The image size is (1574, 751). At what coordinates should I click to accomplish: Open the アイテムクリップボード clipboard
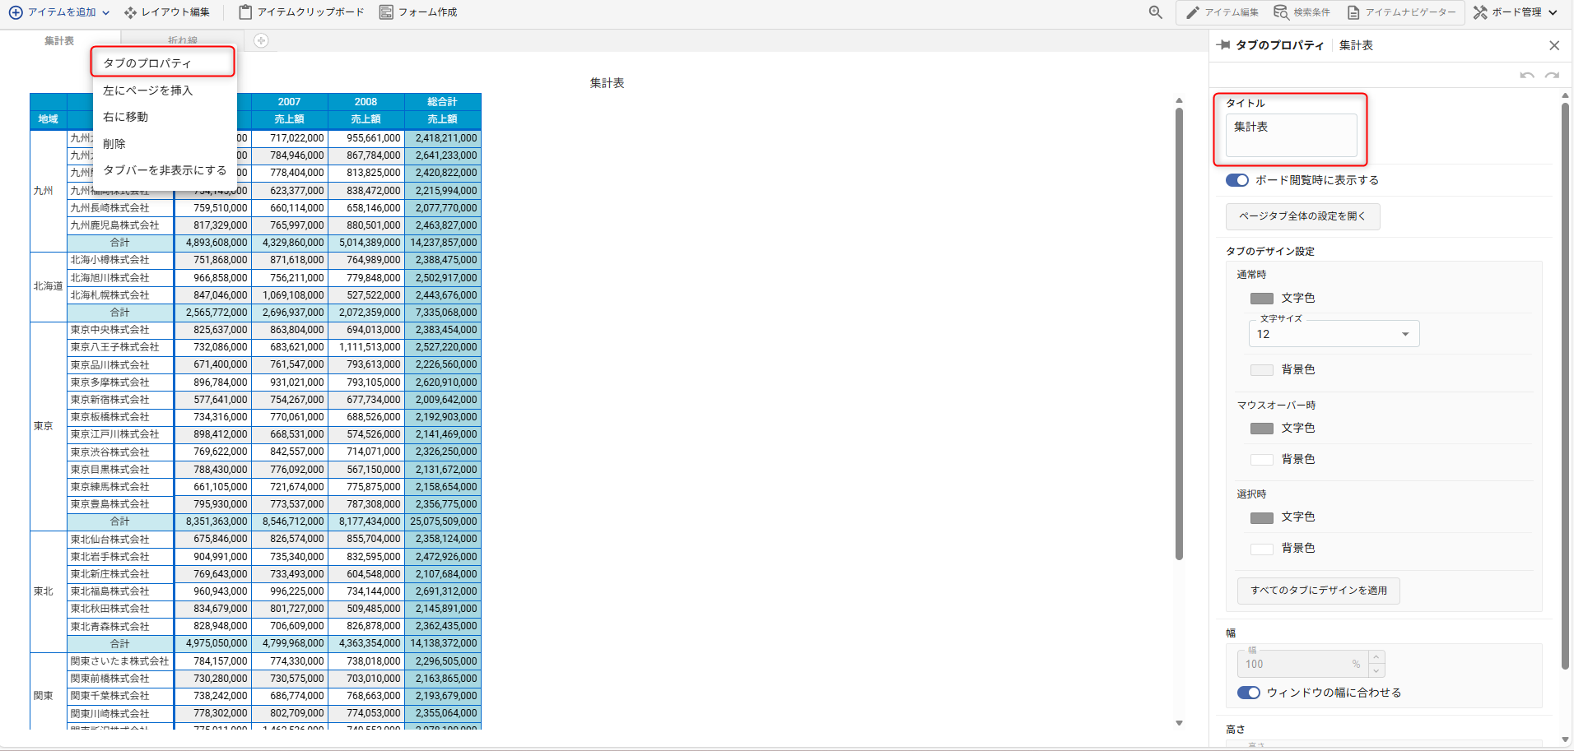[x=301, y=12]
